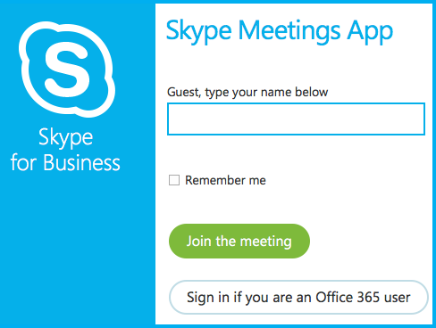This screenshot has height=328, width=436.
Task: Click 'Guest, type your name below' label
Action: click(x=247, y=92)
